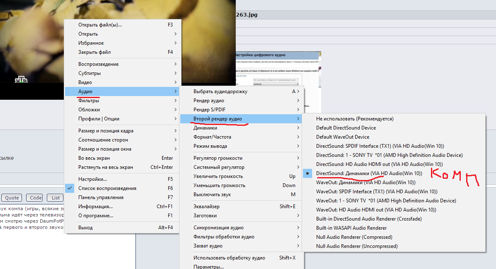Choose Открыть файл(ы)... from the context menu

point(122,25)
